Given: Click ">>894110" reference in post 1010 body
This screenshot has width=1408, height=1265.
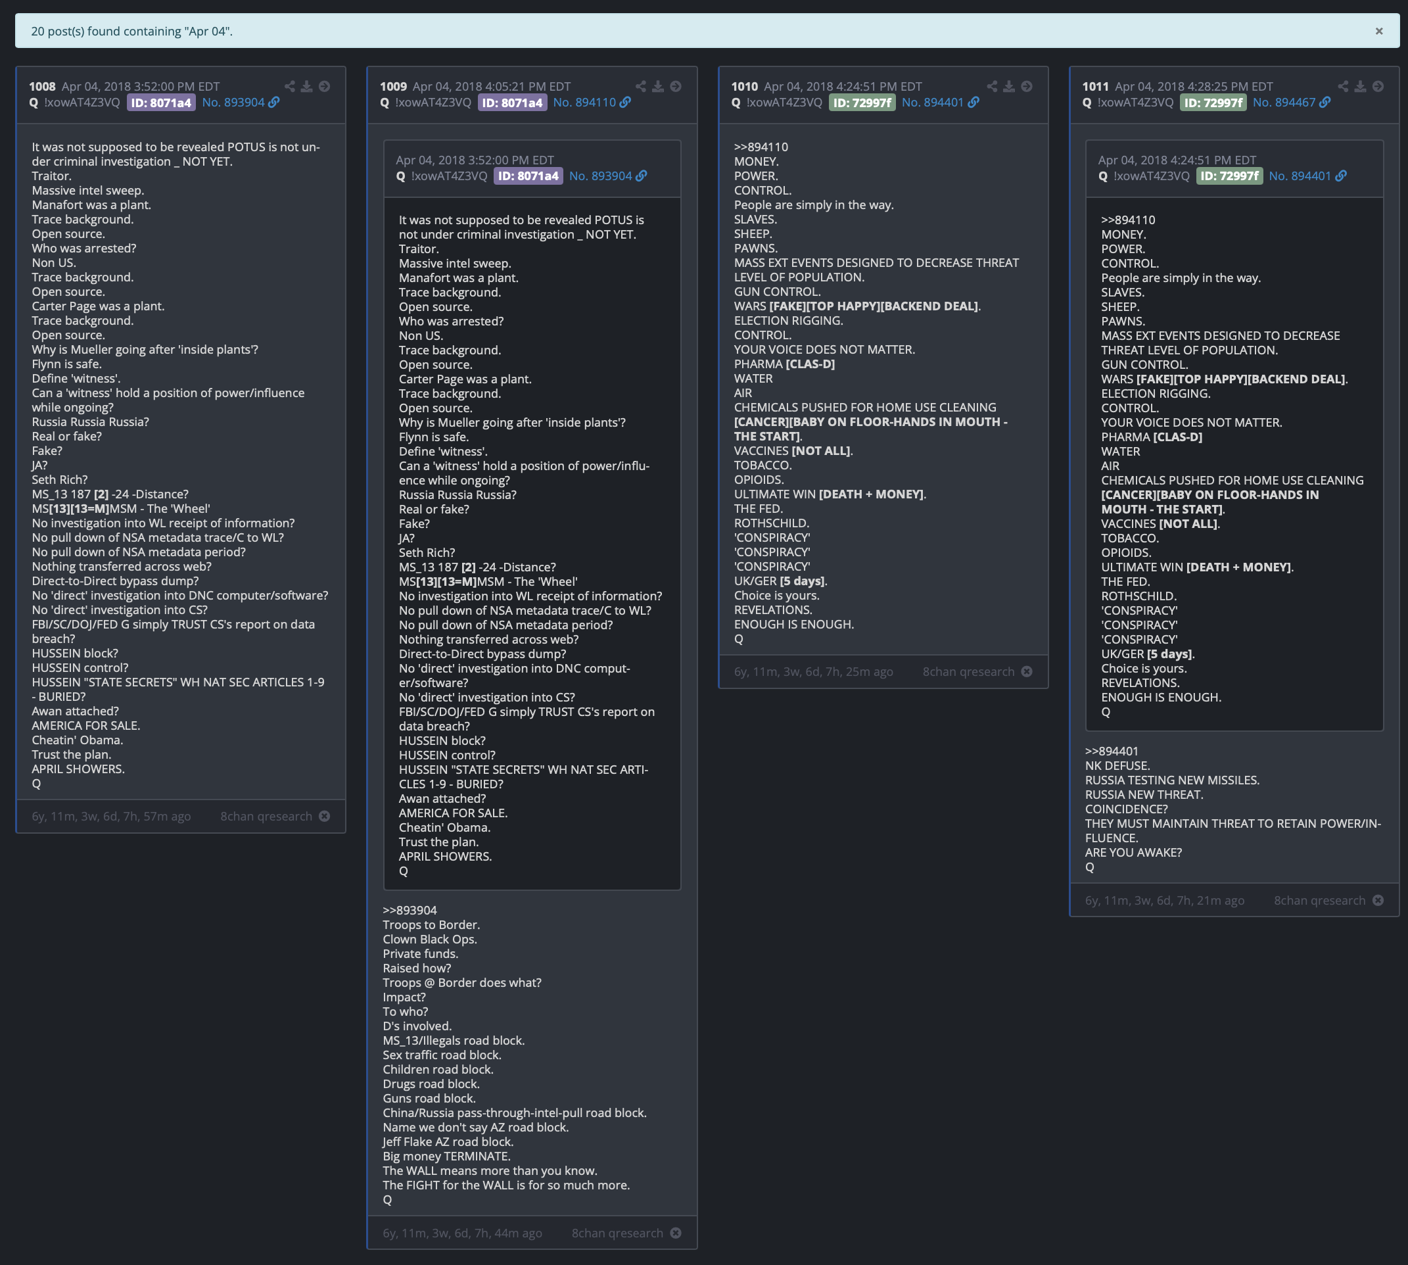Looking at the screenshot, I should tap(761, 147).
